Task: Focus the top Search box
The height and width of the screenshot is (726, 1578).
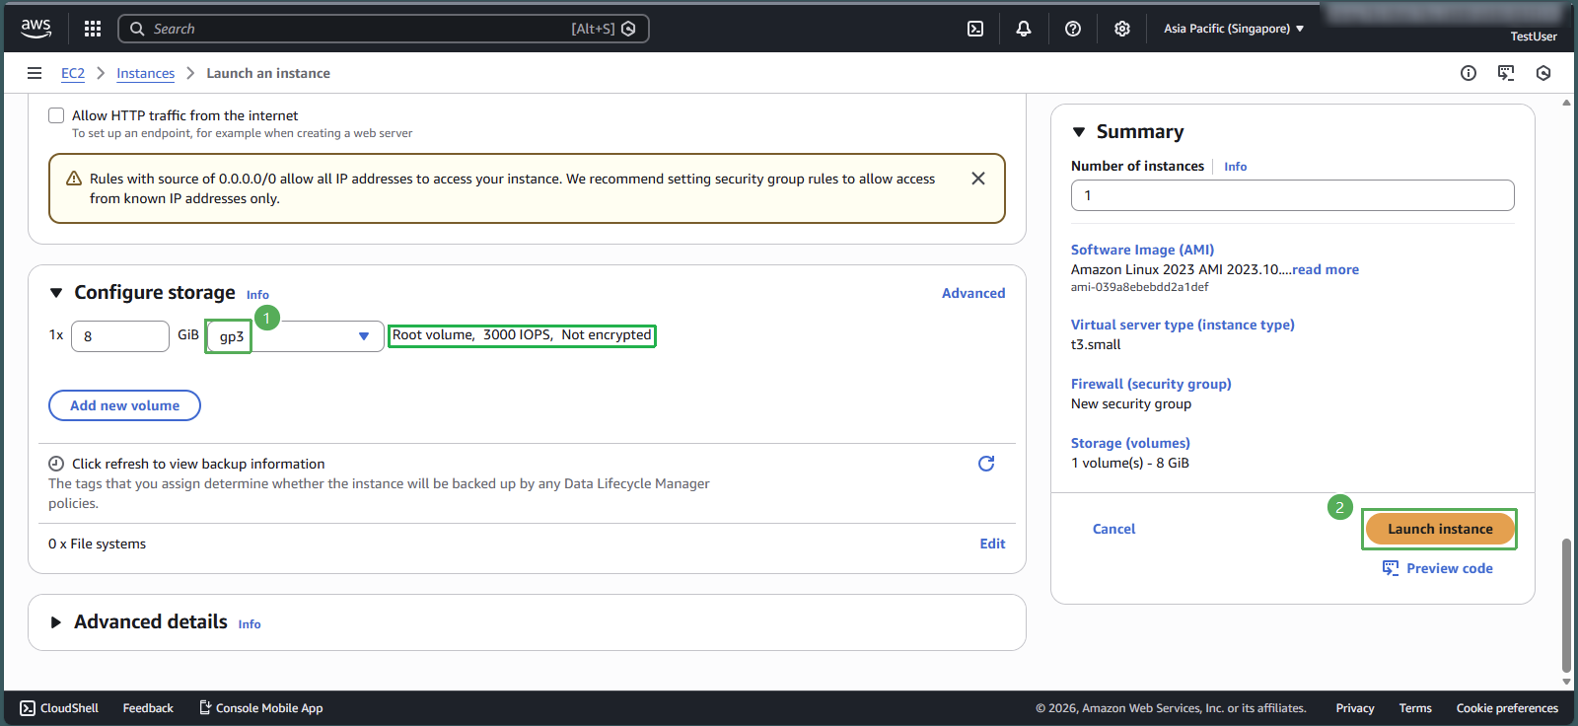Action: point(383,29)
